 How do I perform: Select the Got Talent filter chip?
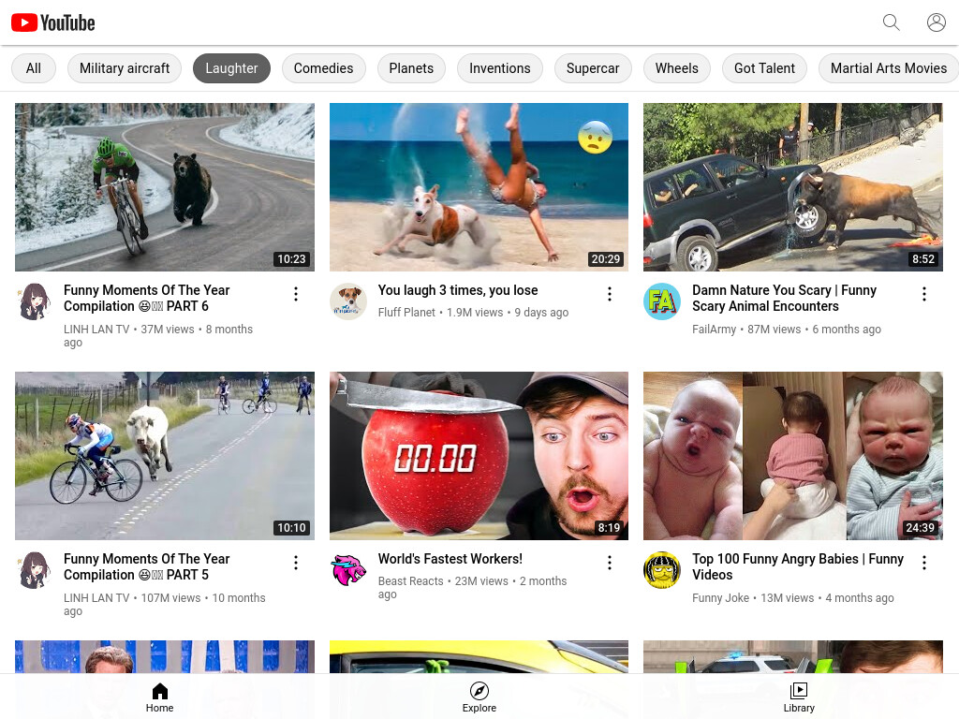[x=764, y=68]
